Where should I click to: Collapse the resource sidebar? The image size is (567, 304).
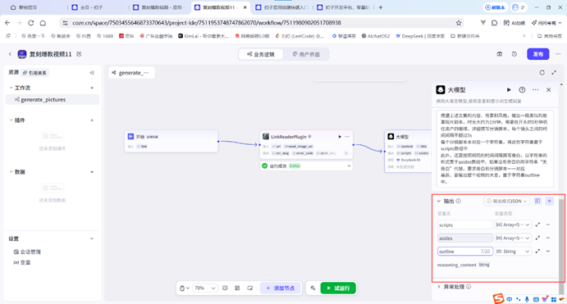point(92,73)
